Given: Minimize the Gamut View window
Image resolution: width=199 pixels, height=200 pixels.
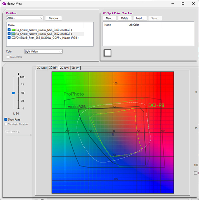Looking at the screenshot, I should (x=172, y=4).
